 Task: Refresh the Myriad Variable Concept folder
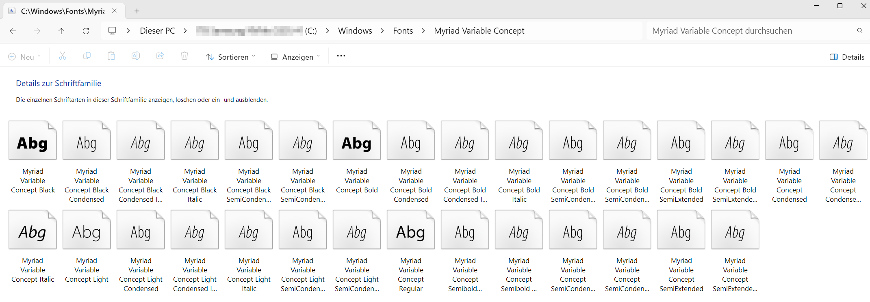[x=86, y=31]
